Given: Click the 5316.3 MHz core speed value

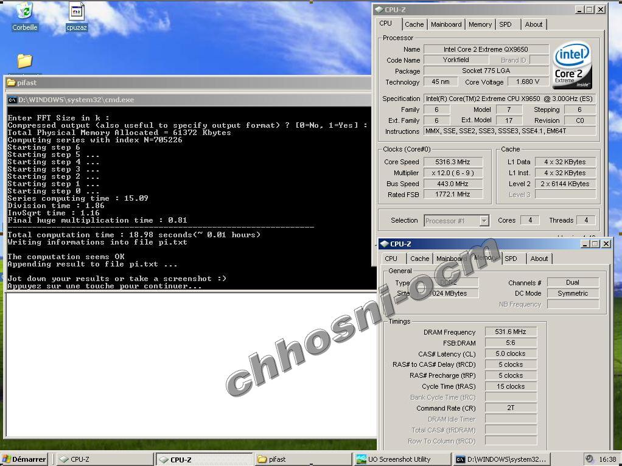Looking at the screenshot, I should 453,162.
